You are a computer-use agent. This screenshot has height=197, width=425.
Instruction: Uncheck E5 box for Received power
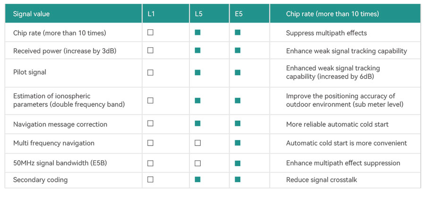(x=238, y=50)
